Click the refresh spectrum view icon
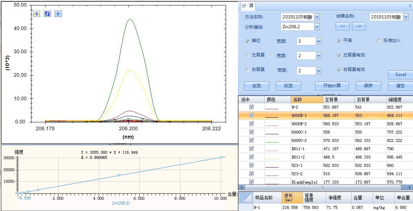The height and width of the screenshot is (211, 413). point(47,14)
